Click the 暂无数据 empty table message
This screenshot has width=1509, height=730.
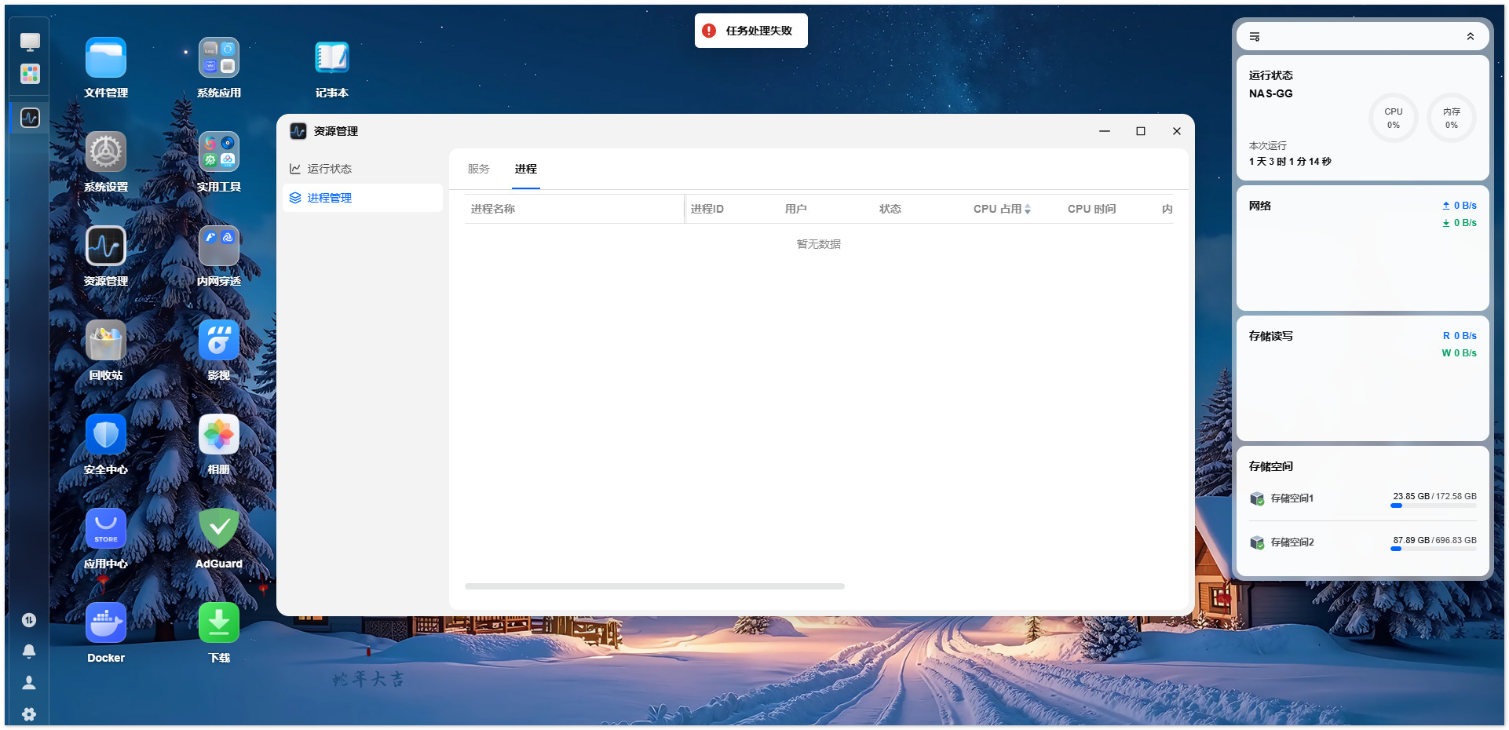(819, 244)
